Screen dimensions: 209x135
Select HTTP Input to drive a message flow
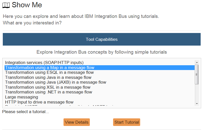pyautogui.click(x=39, y=102)
